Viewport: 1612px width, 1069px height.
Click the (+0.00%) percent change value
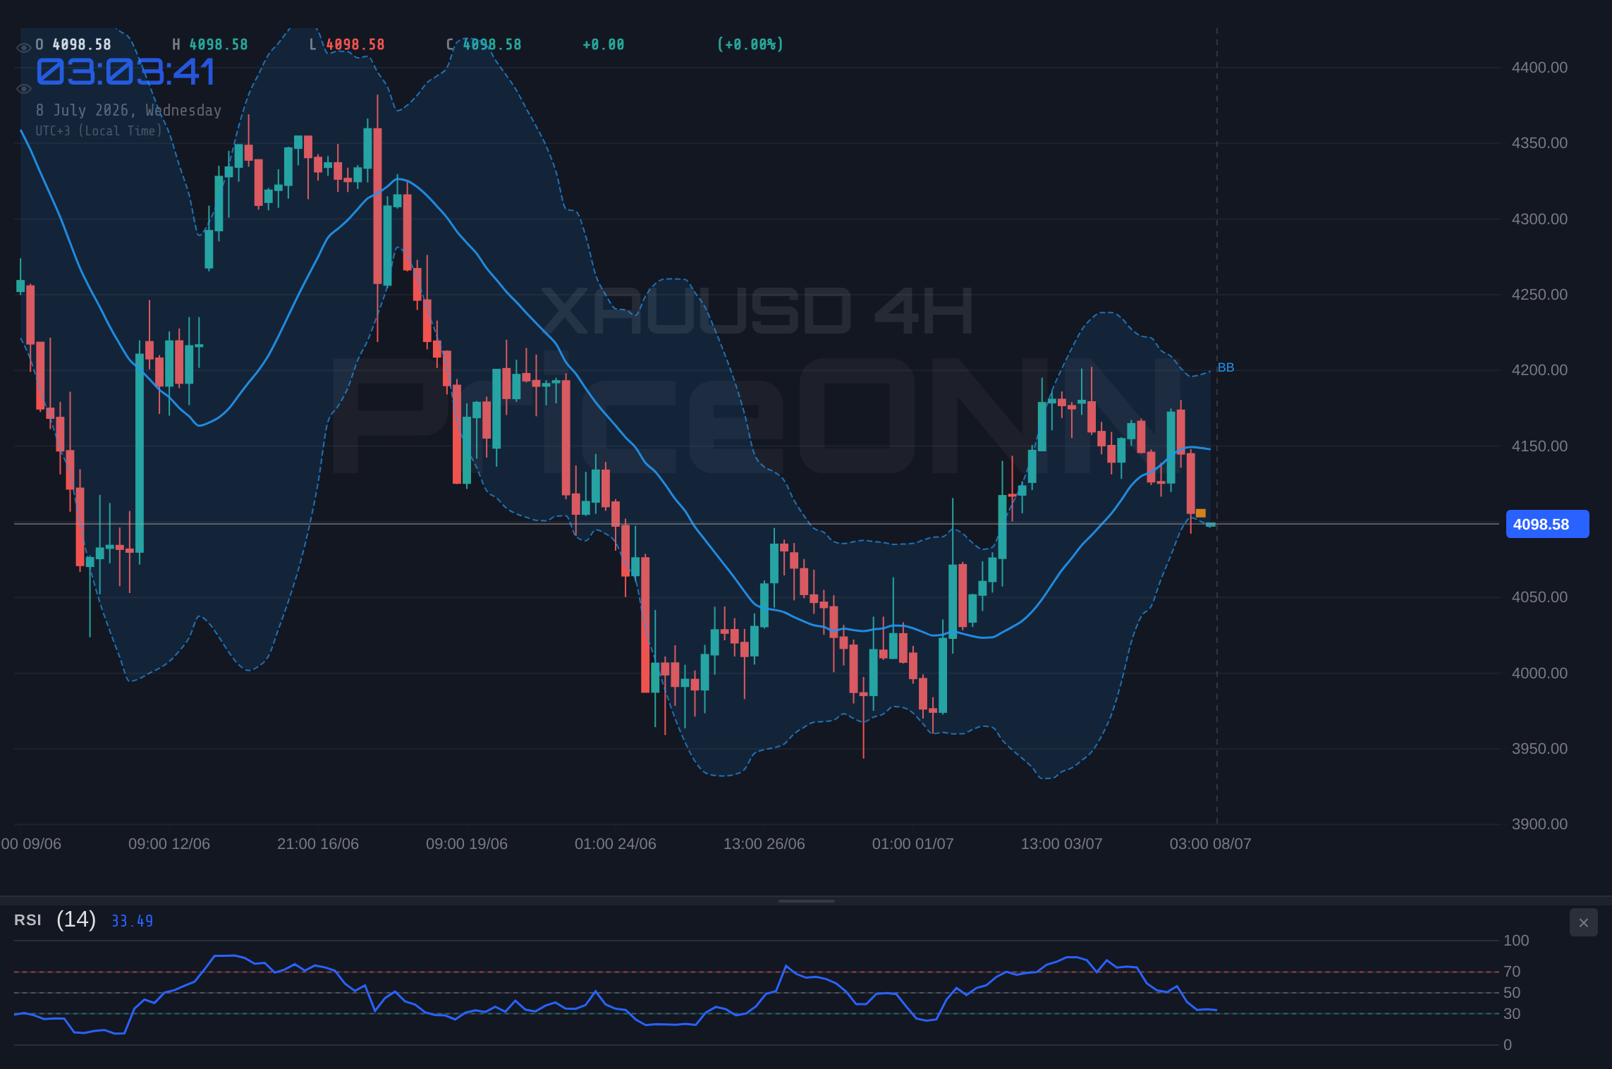pos(750,44)
